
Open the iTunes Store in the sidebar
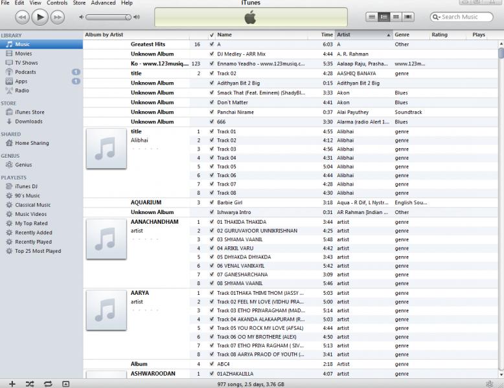pyautogui.click(x=30, y=112)
